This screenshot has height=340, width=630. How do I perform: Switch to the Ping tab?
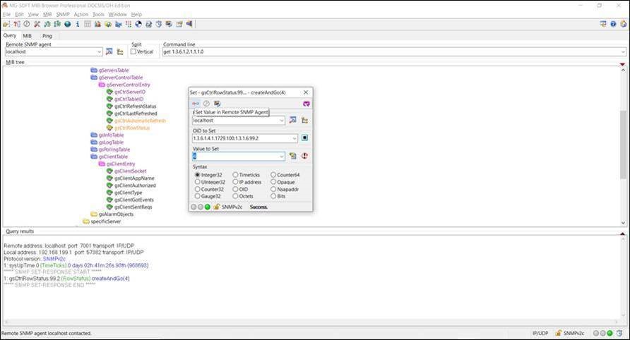47,35
